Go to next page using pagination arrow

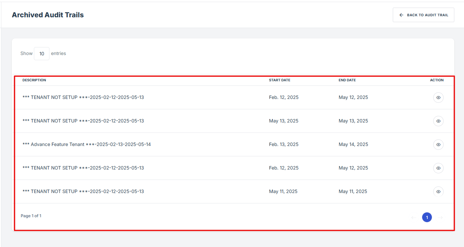[440, 218]
